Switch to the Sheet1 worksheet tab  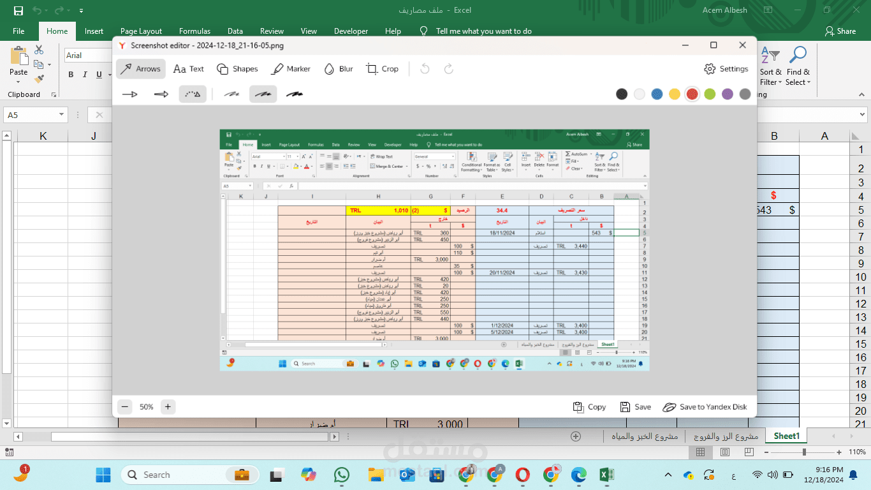786,436
